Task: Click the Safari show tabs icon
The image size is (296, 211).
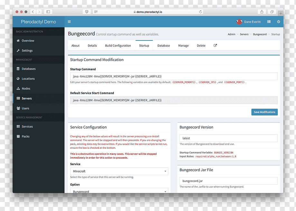Action: tap(272, 12)
